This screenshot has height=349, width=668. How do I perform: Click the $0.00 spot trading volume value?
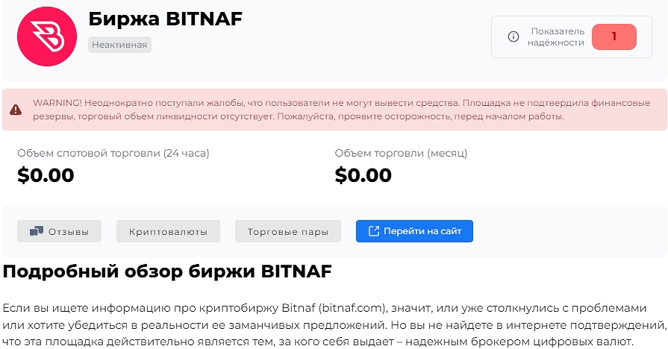(x=46, y=175)
